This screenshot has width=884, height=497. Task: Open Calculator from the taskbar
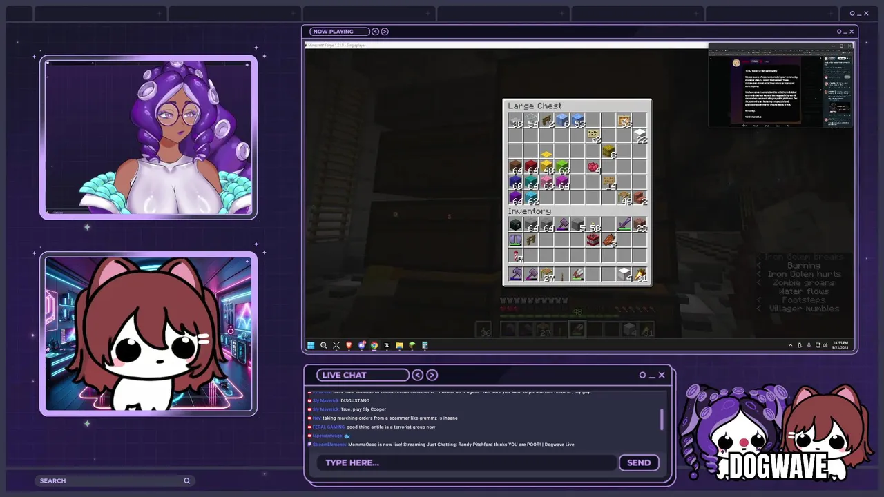425,345
